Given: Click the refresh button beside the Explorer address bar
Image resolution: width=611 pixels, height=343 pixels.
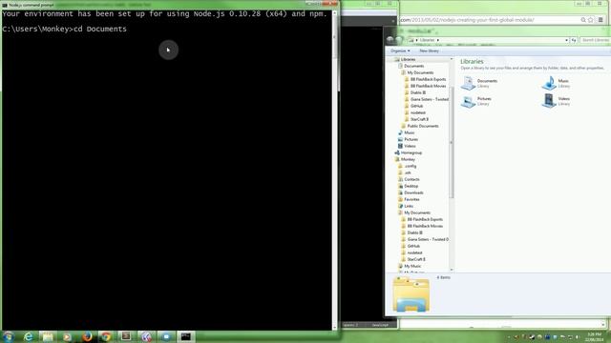Looking at the screenshot, I should pyautogui.click(x=574, y=40).
